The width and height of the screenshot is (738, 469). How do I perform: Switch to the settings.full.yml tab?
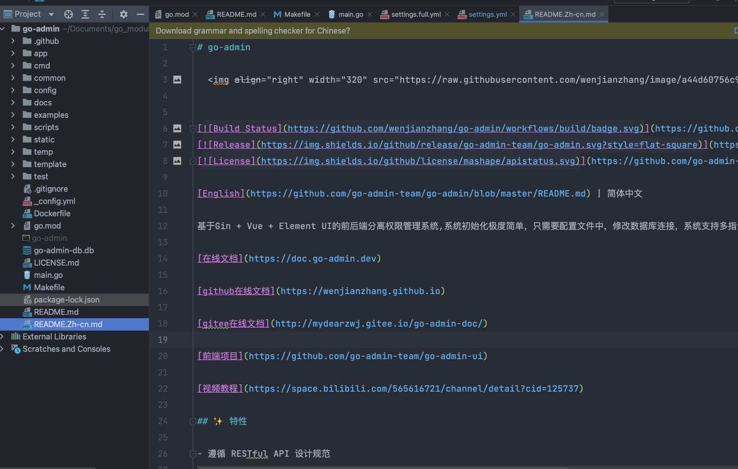point(415,14)
